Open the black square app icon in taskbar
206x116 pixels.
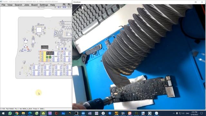(x=77, y=113)
